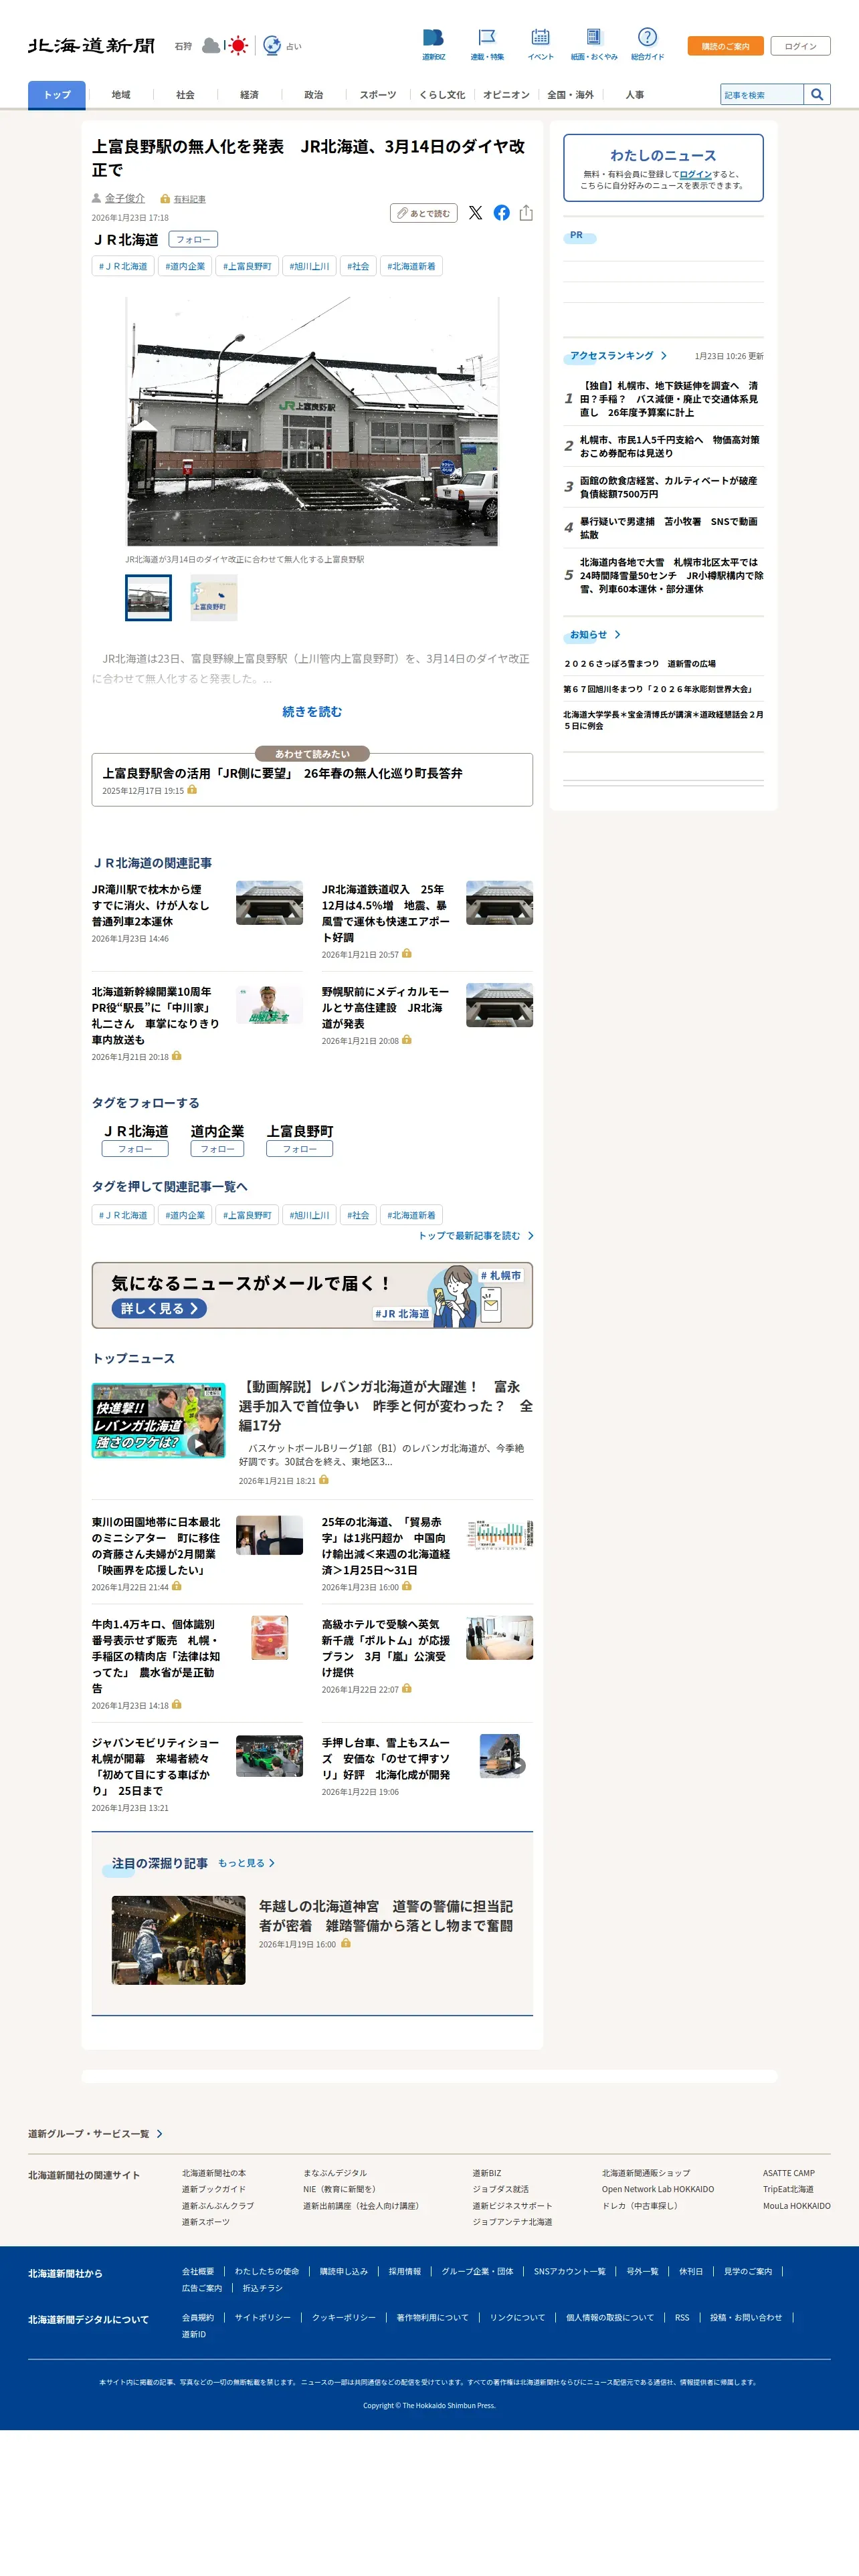Click top #旭川上川 tag chip
The height and width of the screenshot is (2576, 859).
(309, 266)
